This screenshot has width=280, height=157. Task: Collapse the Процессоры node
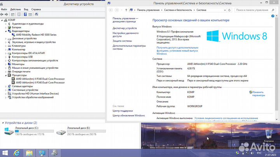pos(6,75)
